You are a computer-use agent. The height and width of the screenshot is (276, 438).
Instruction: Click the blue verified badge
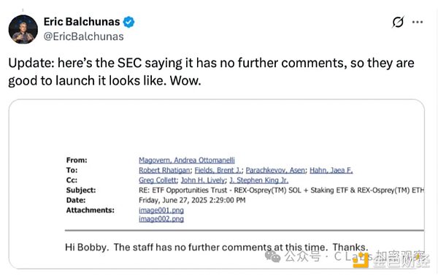coord(128,22)
